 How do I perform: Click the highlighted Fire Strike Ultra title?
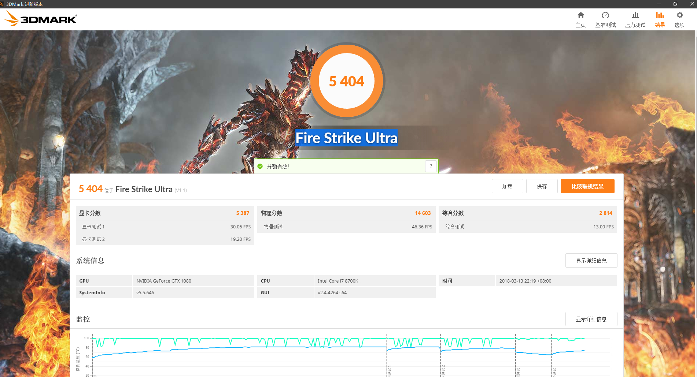pos(346,138)
